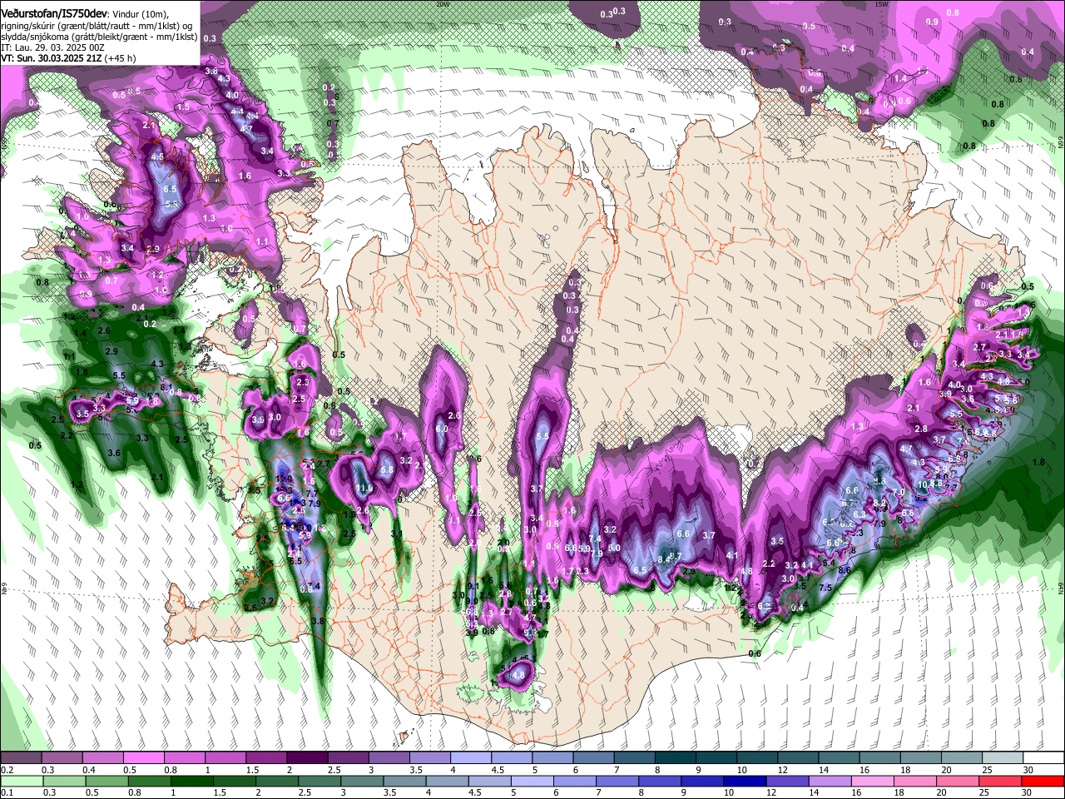Pick lower scale grey-green swatch 3 to 3.5

[363, 781]
